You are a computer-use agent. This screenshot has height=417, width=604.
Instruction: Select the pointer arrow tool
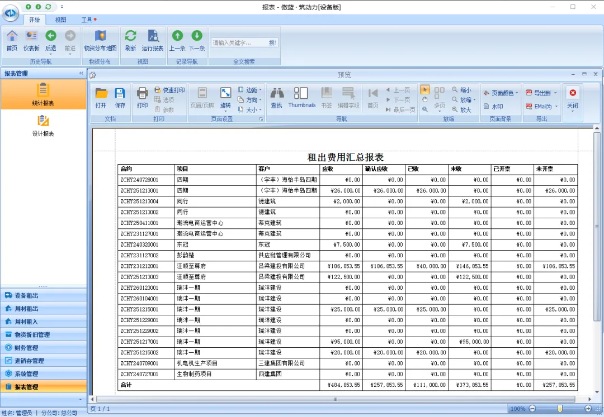pyautogui.click(x=424, y=89)
